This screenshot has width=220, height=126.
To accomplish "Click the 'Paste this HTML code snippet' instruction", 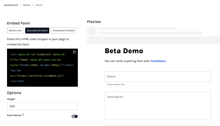I will tap(38, 42).
